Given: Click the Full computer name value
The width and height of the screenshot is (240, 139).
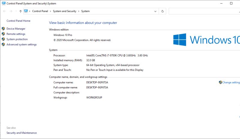Looking at the screenshot, I should (97, 87).
